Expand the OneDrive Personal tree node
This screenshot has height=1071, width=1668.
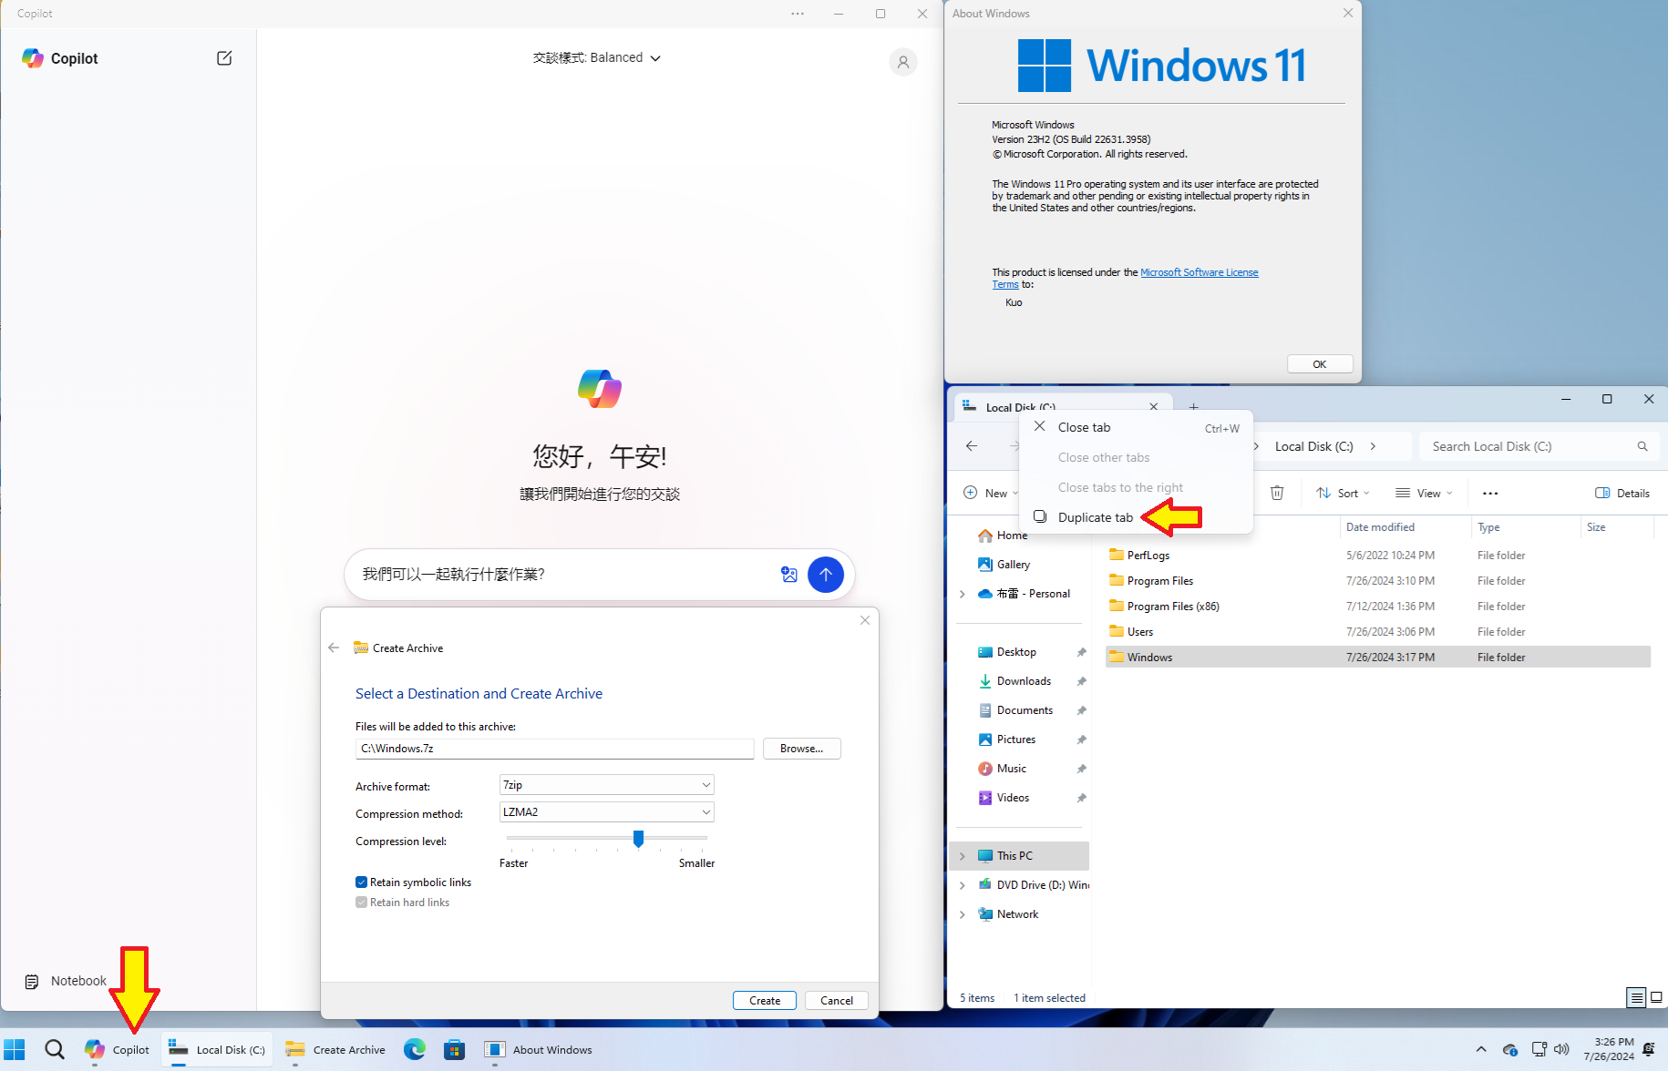[963, 594]
